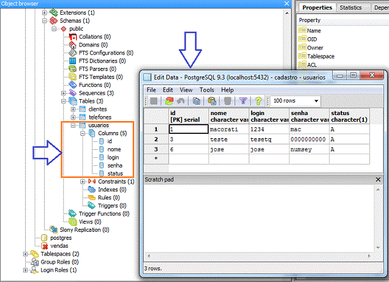
Task: Click the yellow Help question mark icon
Action: 259,101
